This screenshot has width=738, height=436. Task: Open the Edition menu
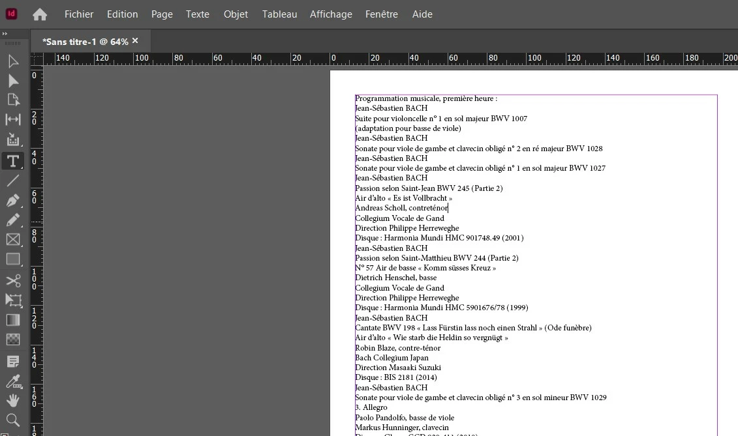tap(123, 14)
